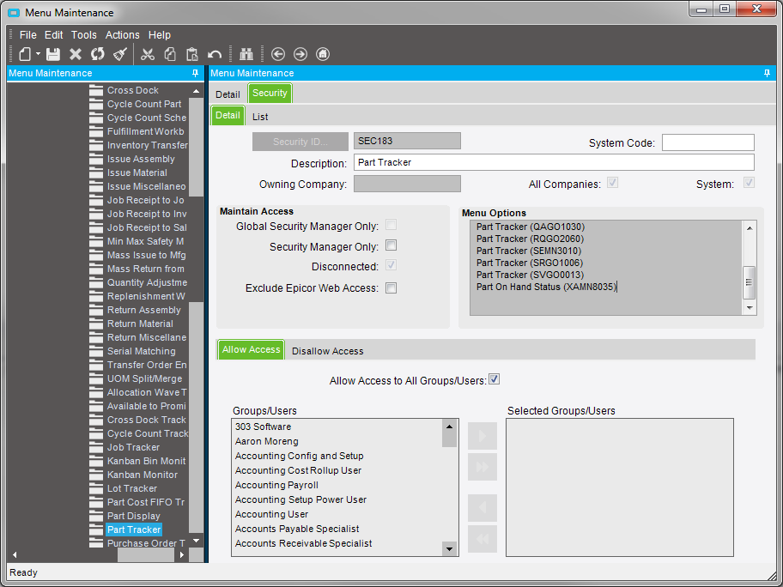Select the Disallow Access tab

pyautogui.click(x=328, y=351)
